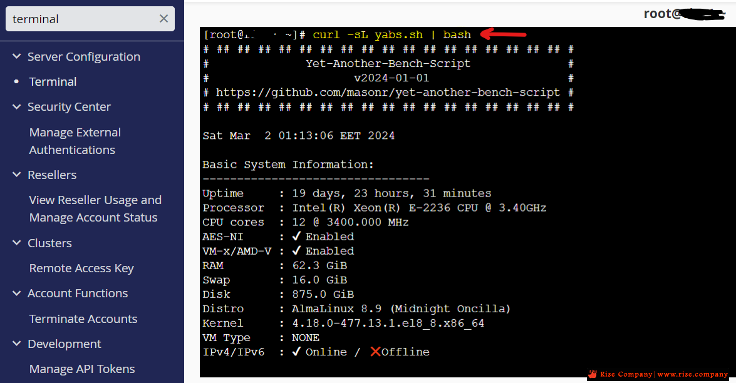
Task: Open Terminate Accounts page
Action: click(83, 319)
